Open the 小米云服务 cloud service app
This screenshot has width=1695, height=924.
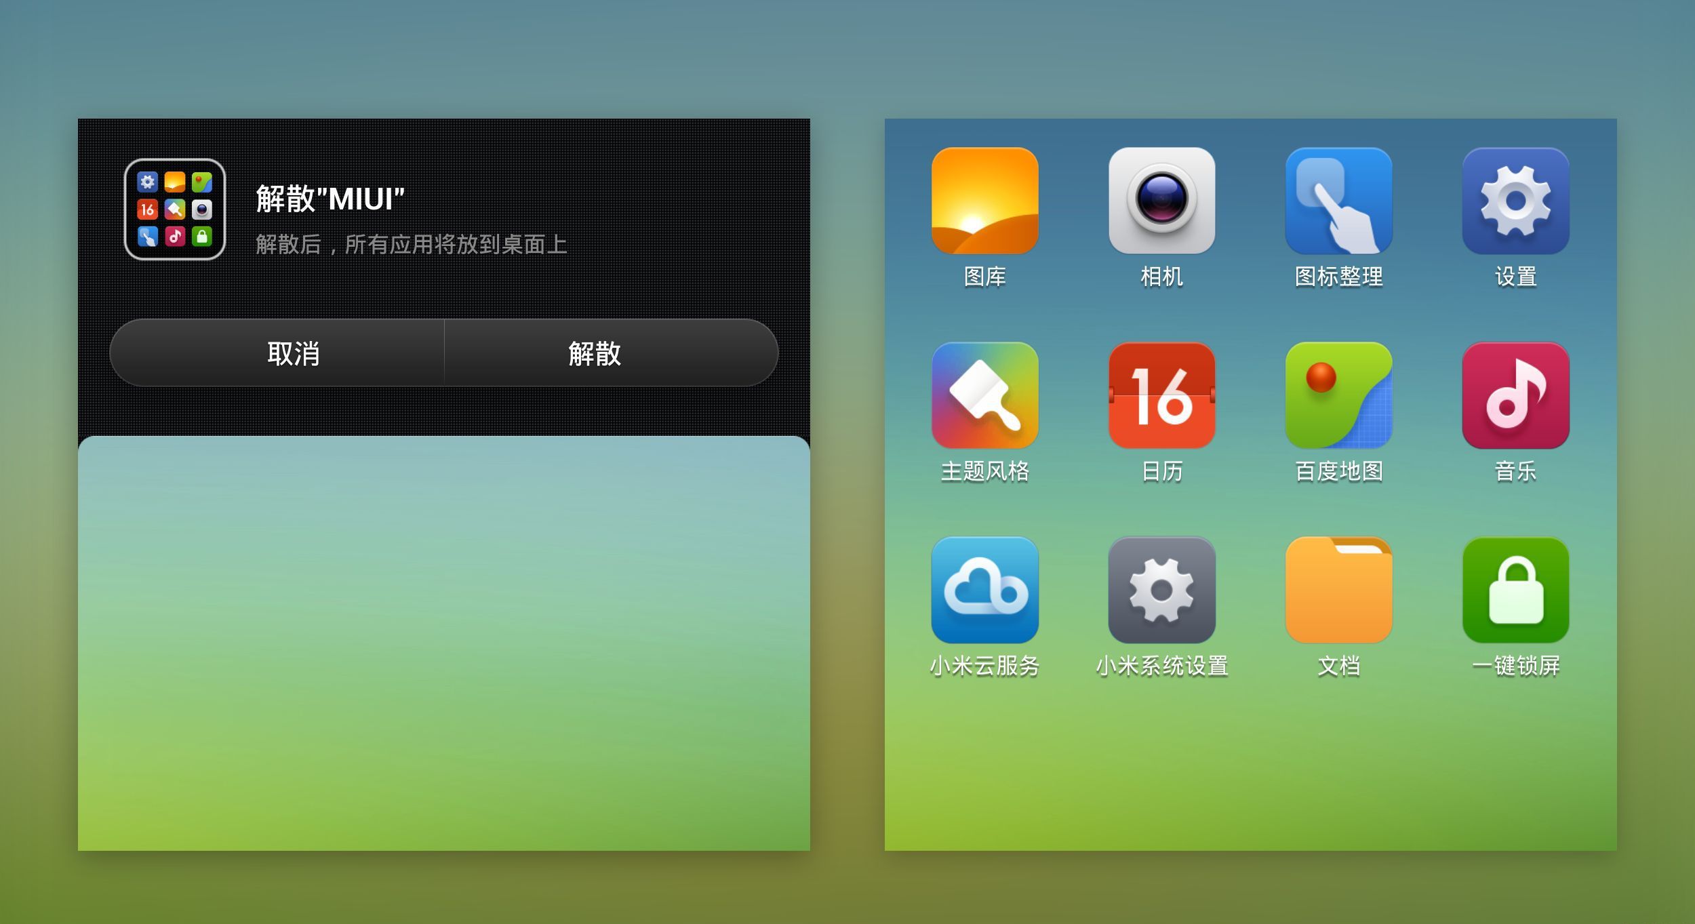pyautogui.click(x=984, y=590)
